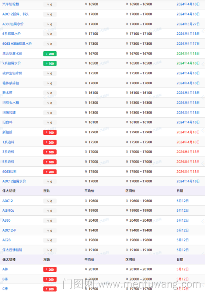Open the 汽车铝轮毂 price link
Image resolution: width=205 pixels, height=293 pixels.
(11, 4)
